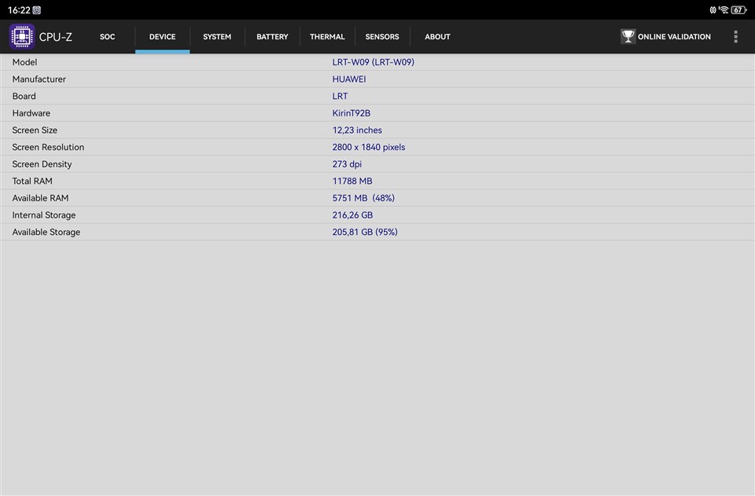Screen dimensions: 755x496
Task: Go to the BATTERY tab
Action: pos(272,37)
